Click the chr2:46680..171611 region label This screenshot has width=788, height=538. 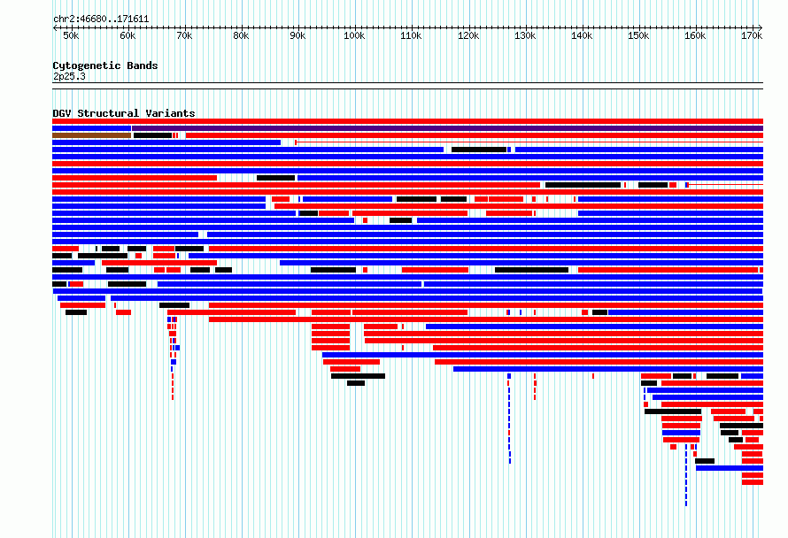(x=101, y=19)
